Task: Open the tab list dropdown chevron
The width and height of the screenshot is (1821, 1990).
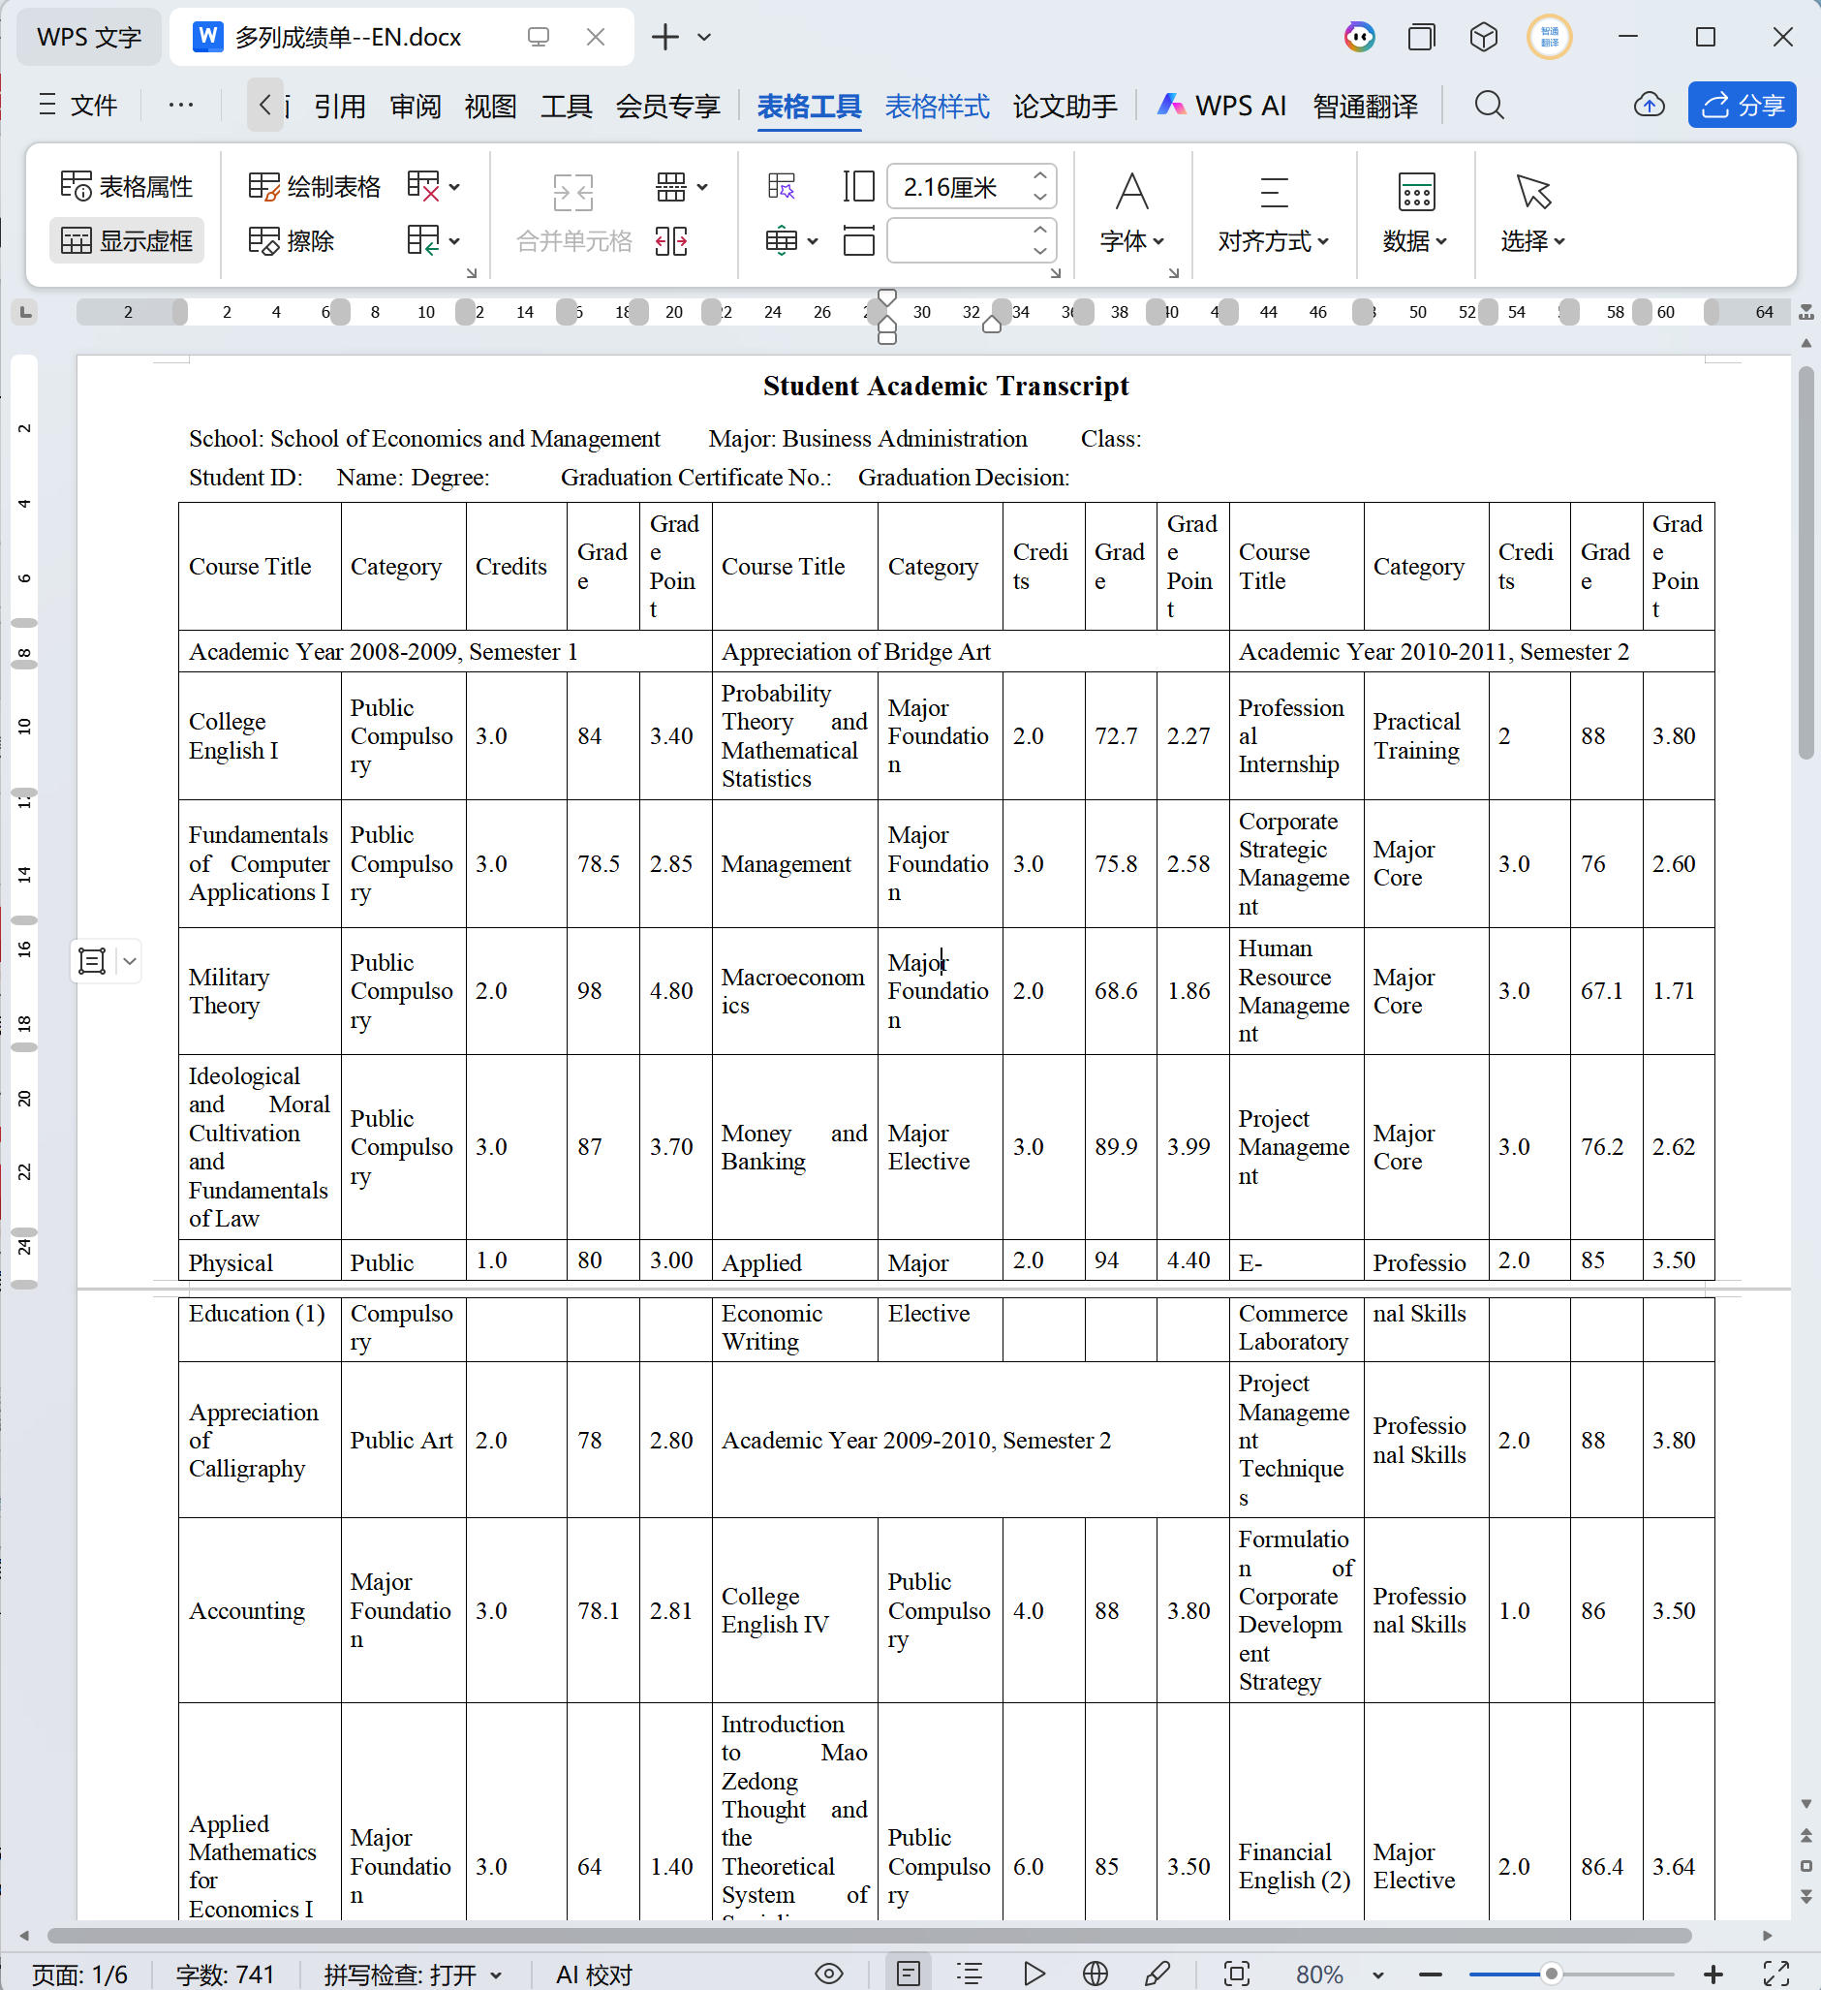Action: (704, 38)
